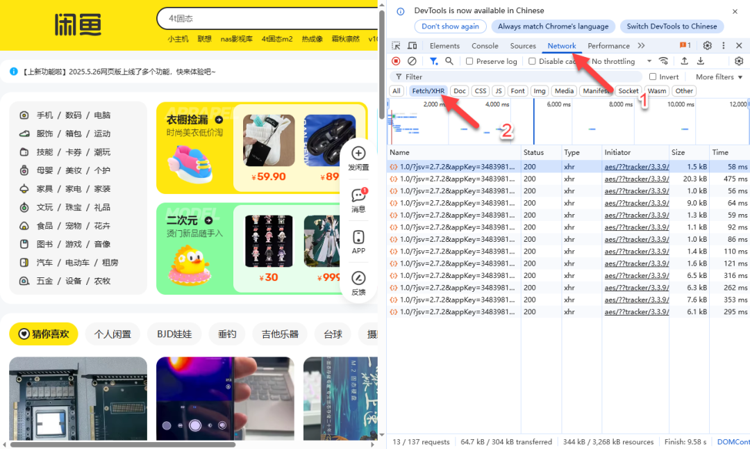This screenshot has width=750, height=449.
Task: Enable the Preserve log checkbox
Action: tap(470, 61)
